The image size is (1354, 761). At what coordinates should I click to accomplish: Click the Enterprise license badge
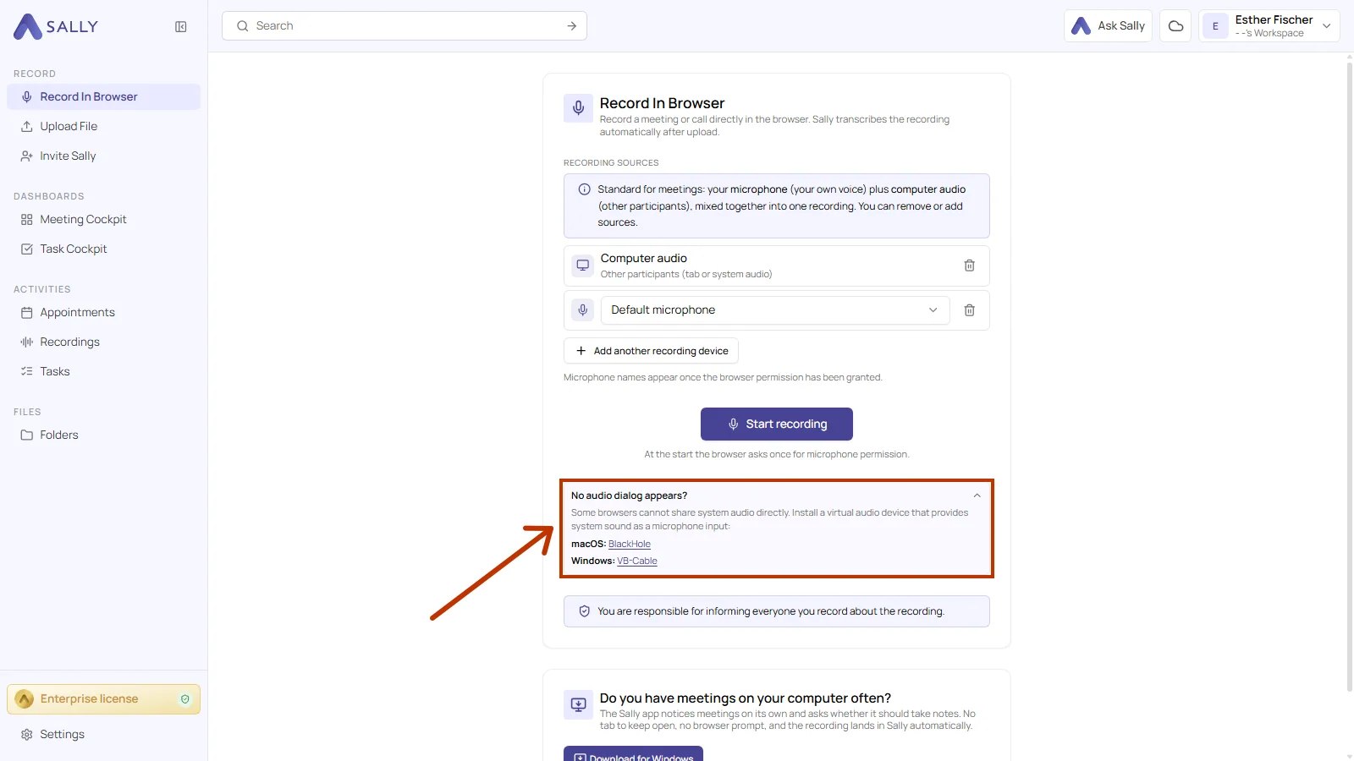click(x=103, y=699)
